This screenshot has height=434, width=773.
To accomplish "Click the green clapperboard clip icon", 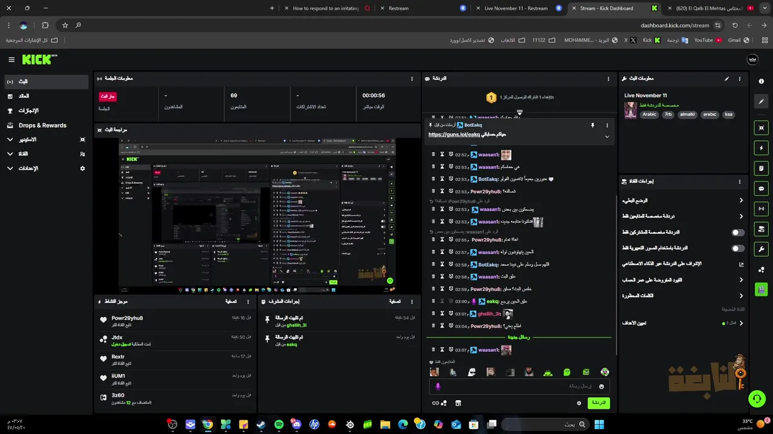I will click(761, 289).
